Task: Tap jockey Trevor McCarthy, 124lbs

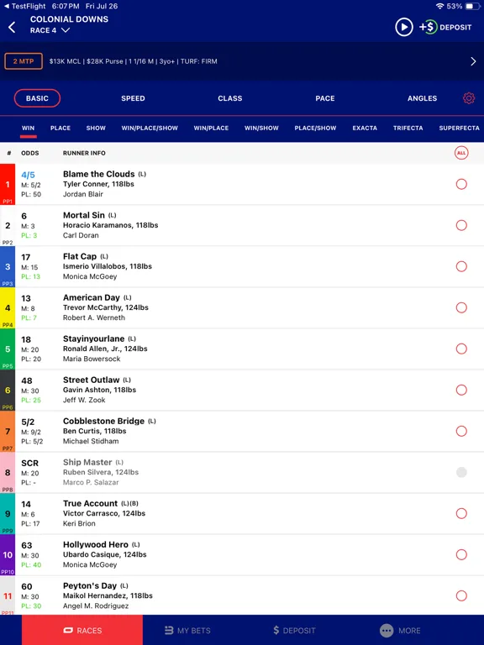Action: 106,307
